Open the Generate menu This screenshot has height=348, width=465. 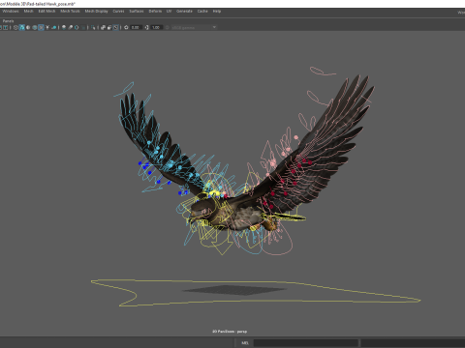click(184, 12)
